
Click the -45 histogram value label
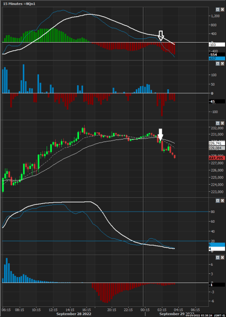click(216, 101)
